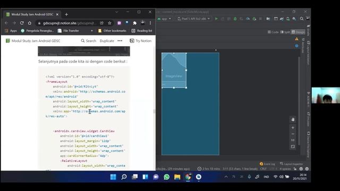Click the CRLF line separator in status bar
Screen dimensions: 340x191
pos(263,169)
